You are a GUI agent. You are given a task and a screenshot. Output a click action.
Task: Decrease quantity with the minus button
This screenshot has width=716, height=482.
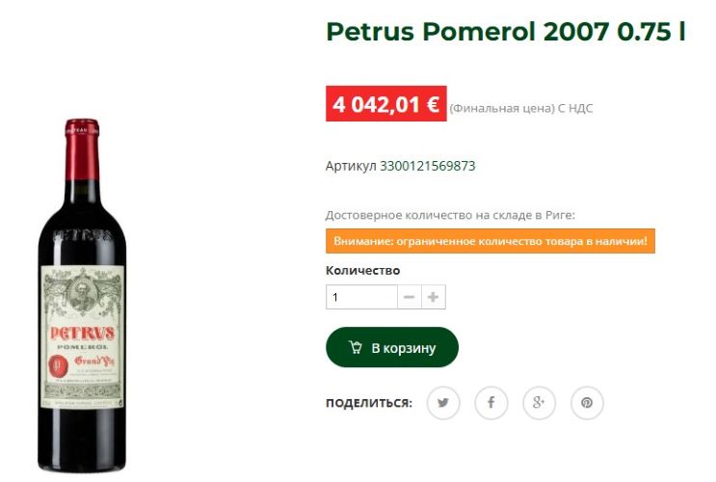point(410,297)
